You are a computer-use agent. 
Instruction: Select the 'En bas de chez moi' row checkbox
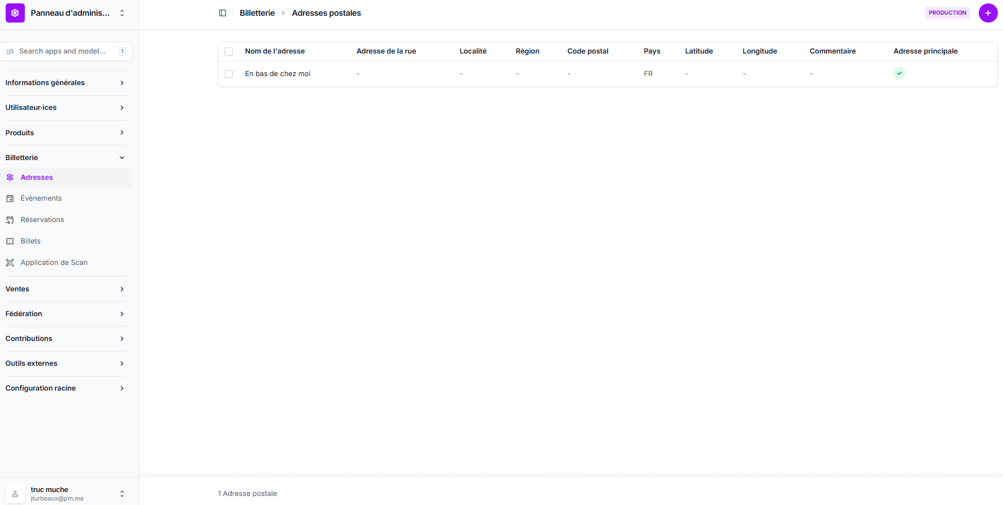229,74
